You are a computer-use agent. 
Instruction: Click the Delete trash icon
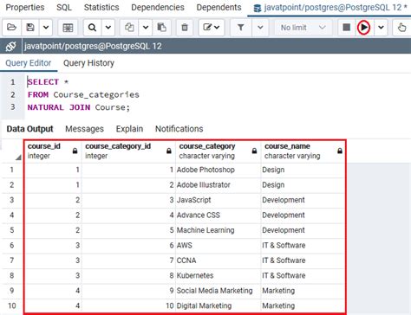pyautogui.click(x=185, y=28)
